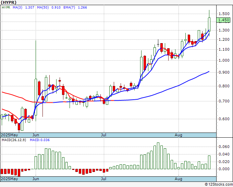This screenshot has width=233, height=187.
Task: Click Jul on the MACD panel axis
Action: click(x=103, y=179)
